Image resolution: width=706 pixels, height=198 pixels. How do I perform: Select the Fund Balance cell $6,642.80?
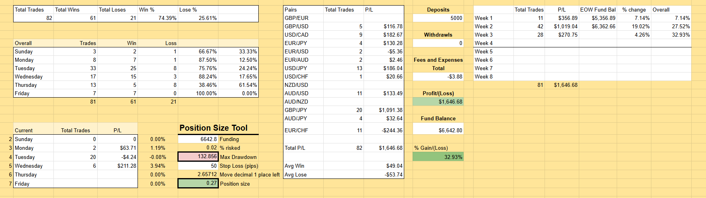coord(438,130)
